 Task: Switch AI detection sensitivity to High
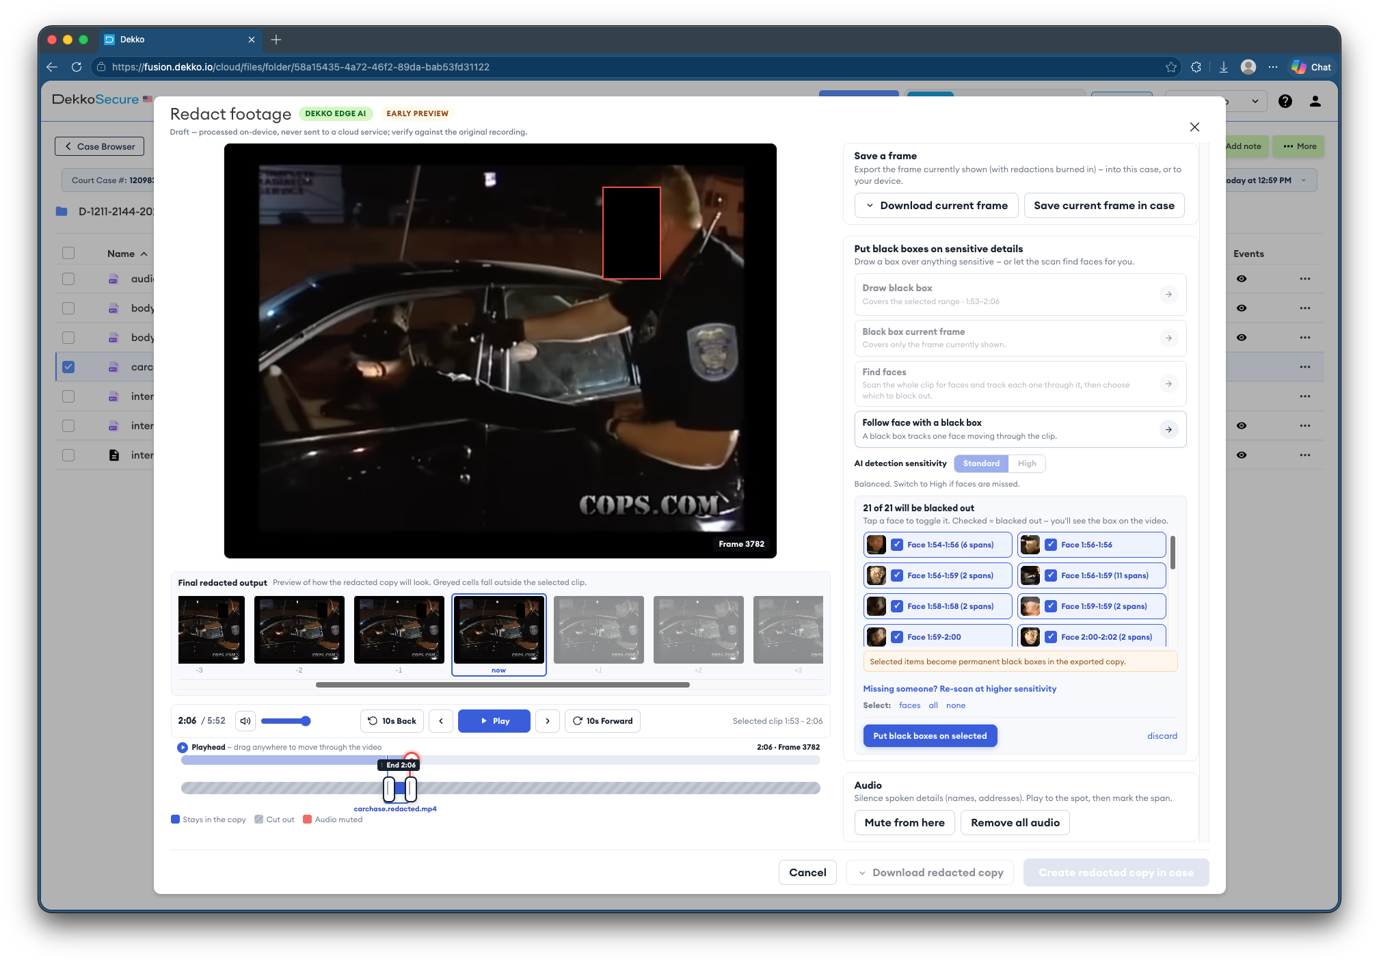tap(1027, 463)
